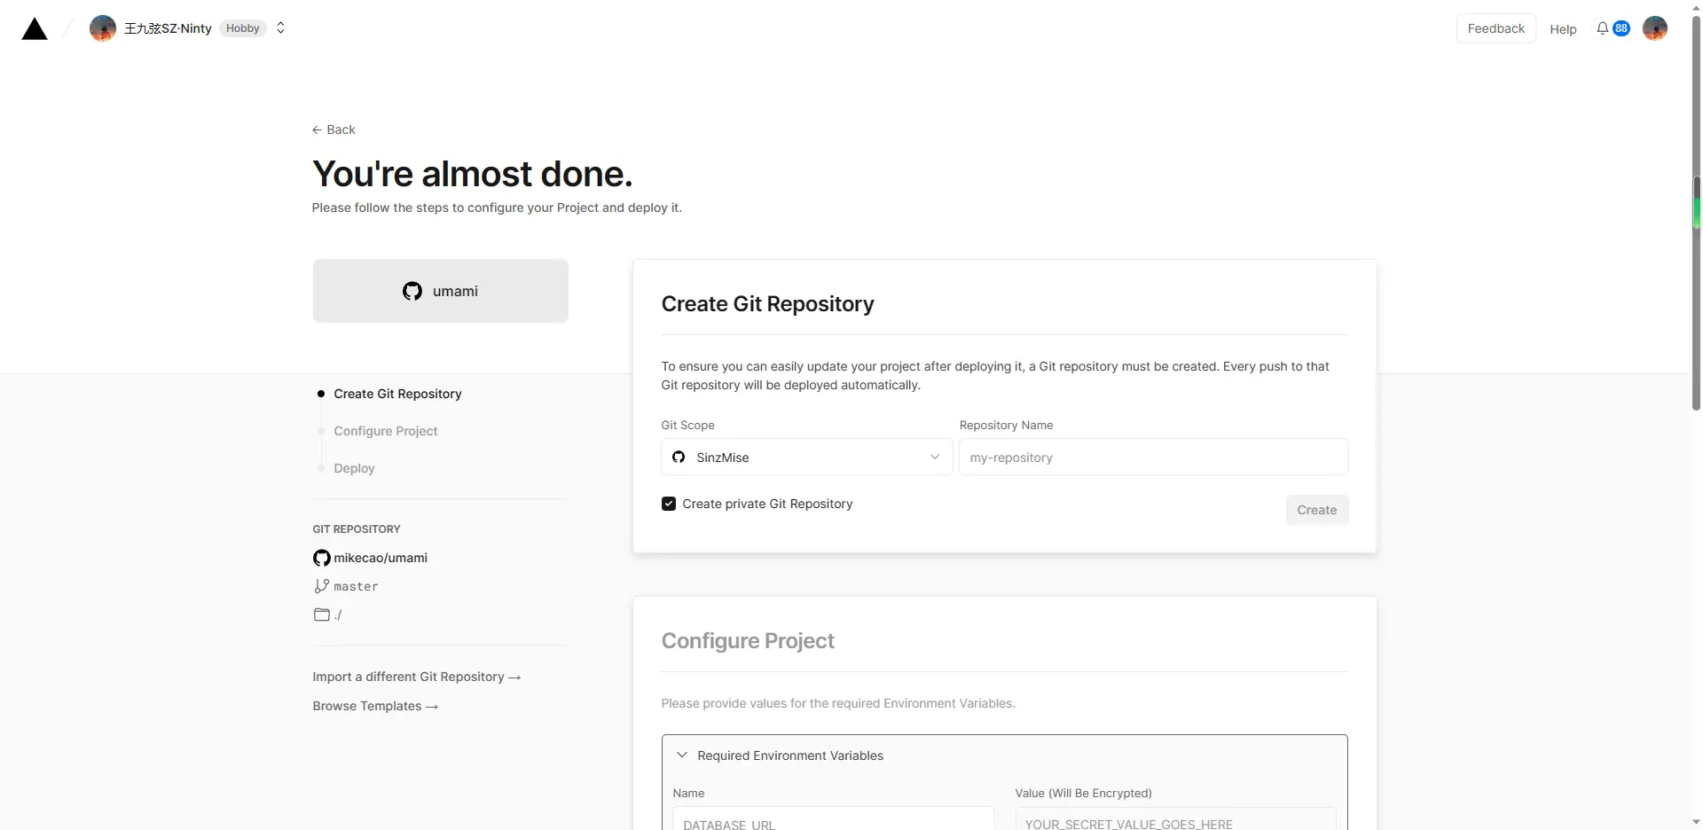Click the root directory folder icon
1703x830 pixels.
(321, 615)
